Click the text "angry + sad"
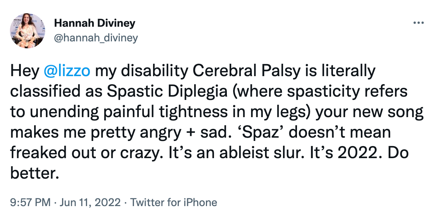This screenshot has width=435, height=220. (181, 133)
